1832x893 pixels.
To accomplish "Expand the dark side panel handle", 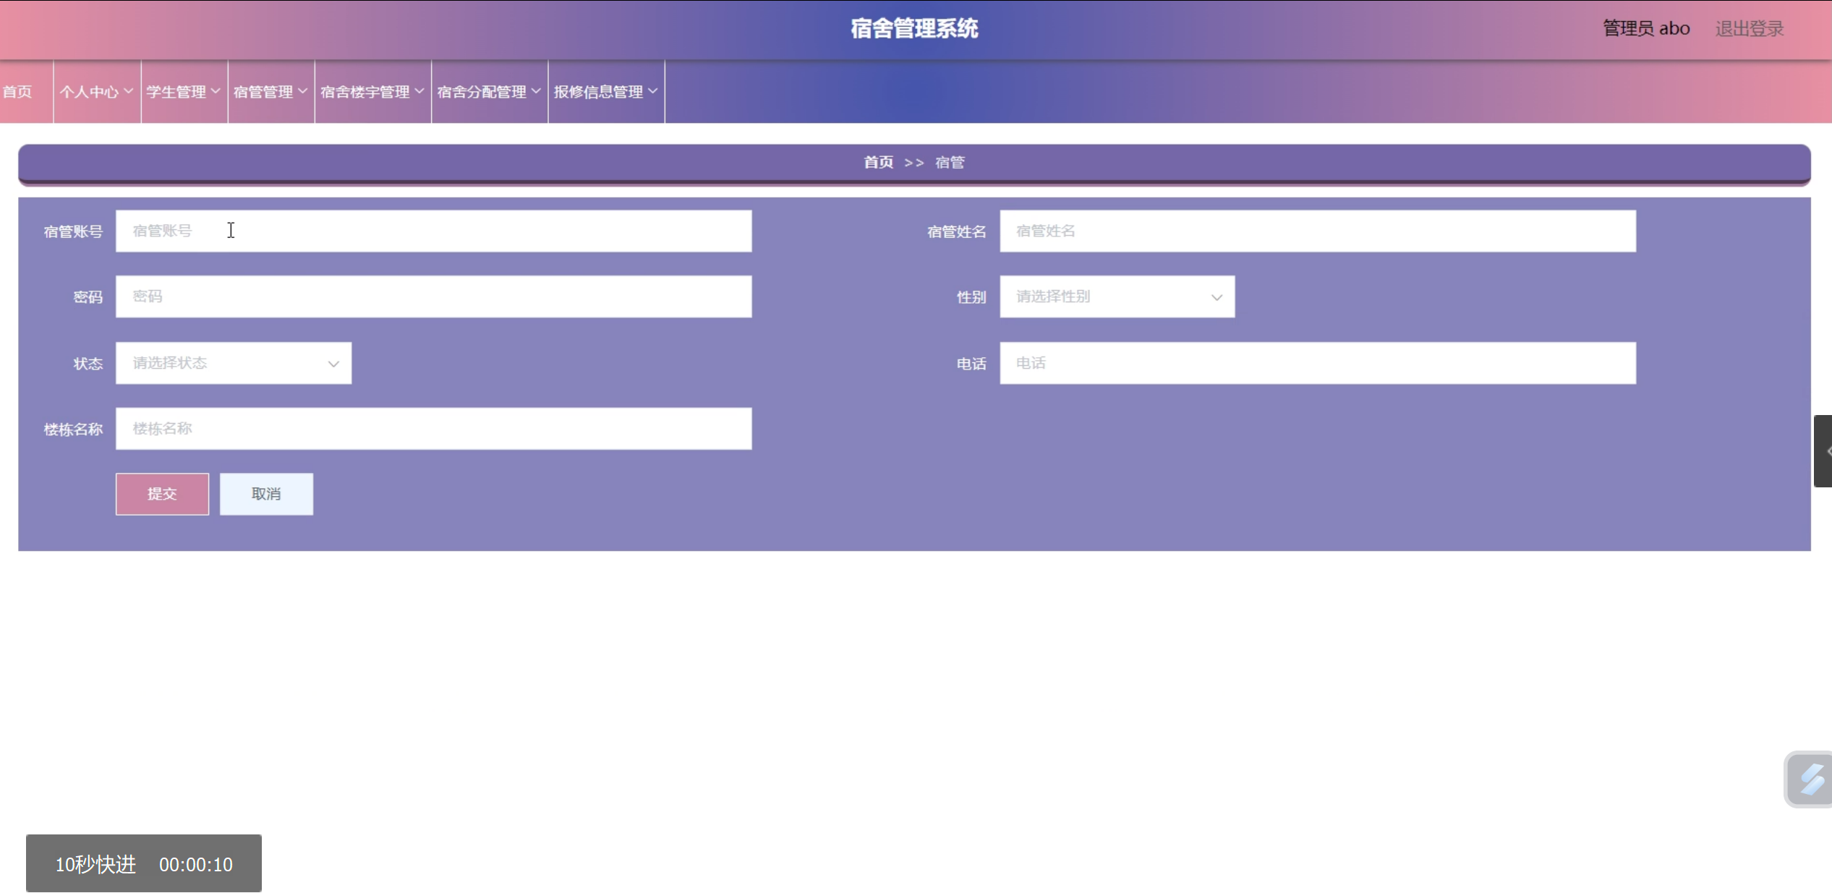I will pyautogui.click(x=1823, y=451).
